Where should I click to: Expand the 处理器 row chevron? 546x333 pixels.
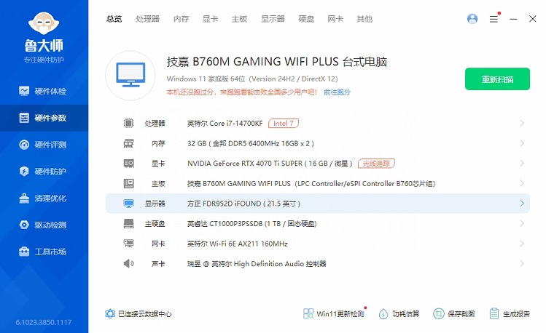tap(522, 123)
